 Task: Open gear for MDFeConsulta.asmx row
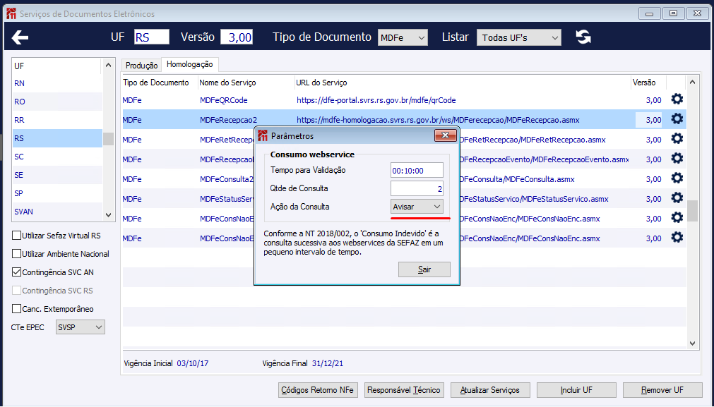pyautogui.click(x=677, y=178)
